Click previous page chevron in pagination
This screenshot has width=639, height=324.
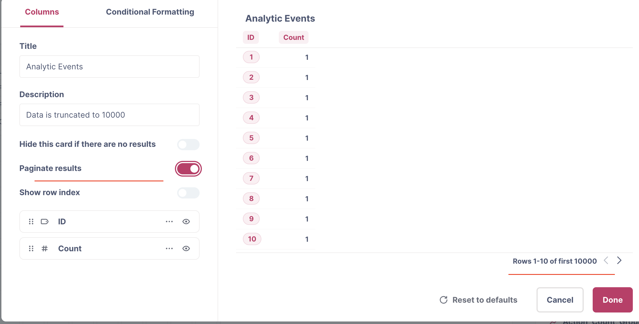(606, 261)
